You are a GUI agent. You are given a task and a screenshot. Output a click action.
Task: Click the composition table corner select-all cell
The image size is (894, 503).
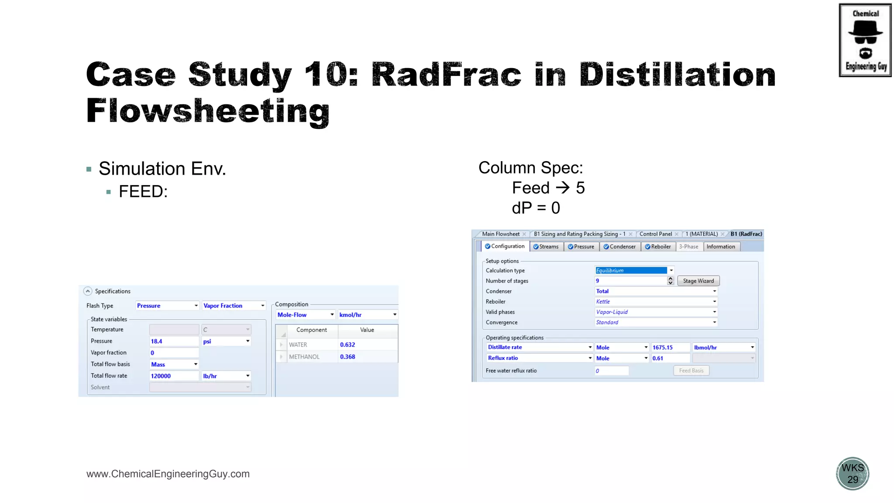click(282, 331)
